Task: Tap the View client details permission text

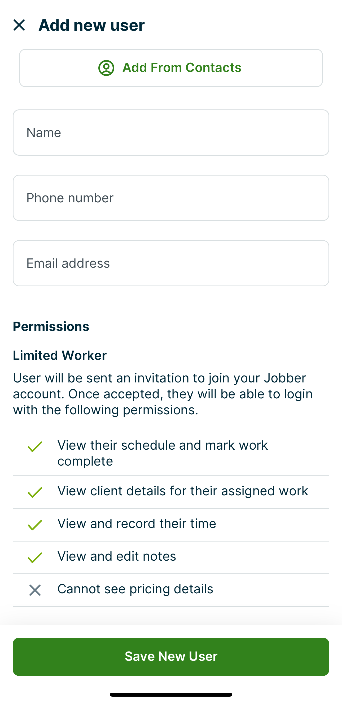Action: (x=183, y=491)
